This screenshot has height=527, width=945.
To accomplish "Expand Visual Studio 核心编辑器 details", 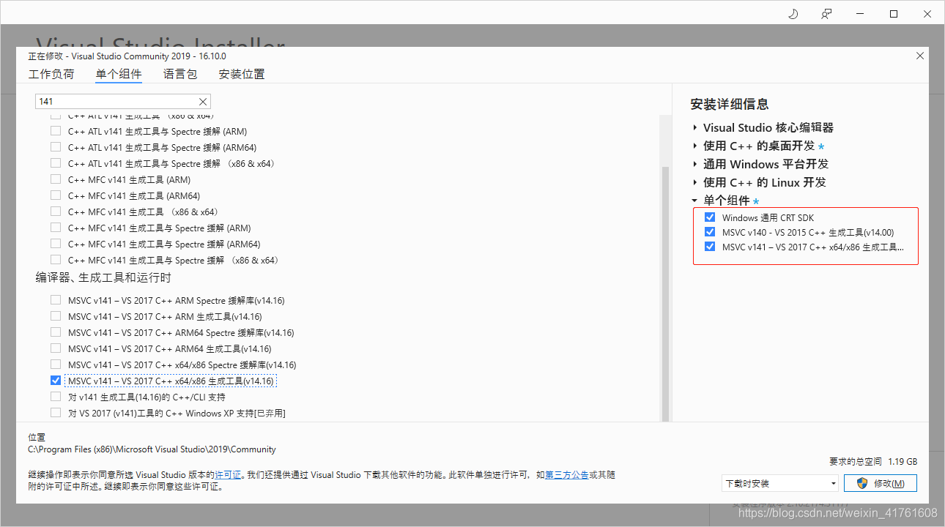I will pos(694,127).
